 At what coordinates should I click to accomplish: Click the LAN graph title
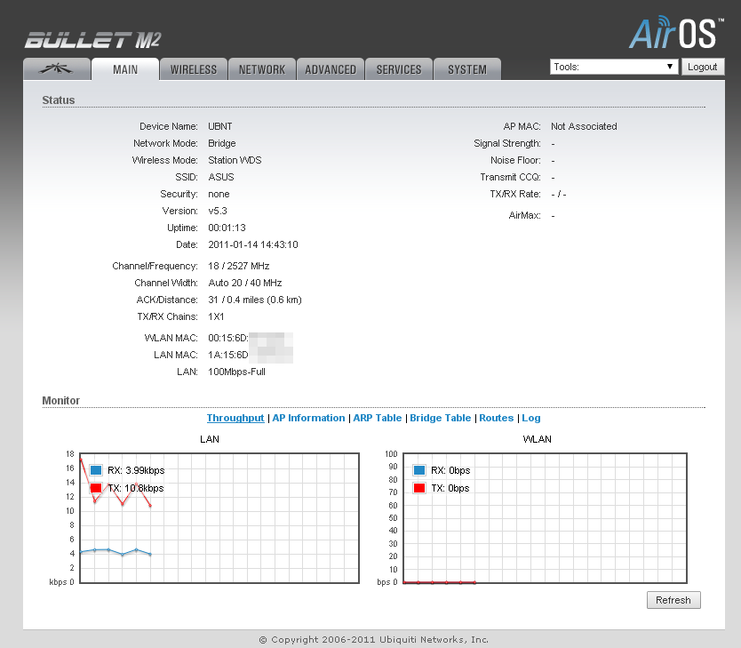(x=210, y=439)
